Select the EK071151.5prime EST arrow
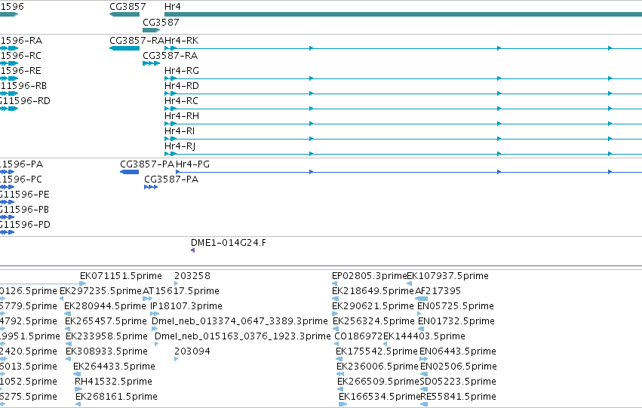The image size is (642, 408). [x=83, y=284]
